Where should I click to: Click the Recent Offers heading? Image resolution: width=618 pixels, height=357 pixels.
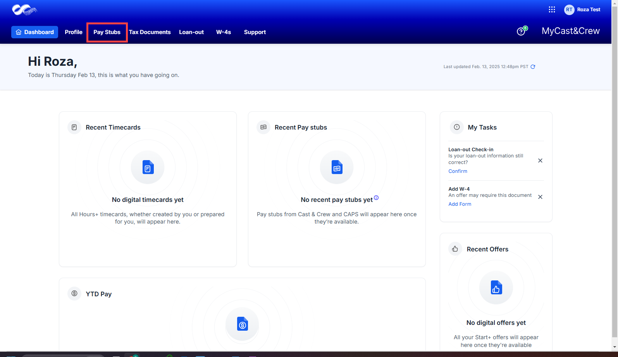click(487, 249)
